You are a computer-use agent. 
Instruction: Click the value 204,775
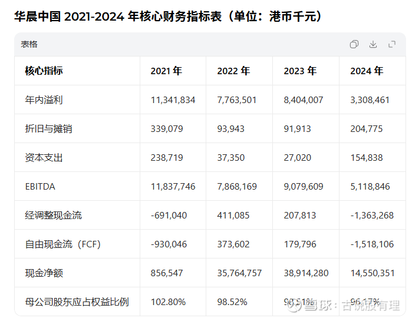366,128
